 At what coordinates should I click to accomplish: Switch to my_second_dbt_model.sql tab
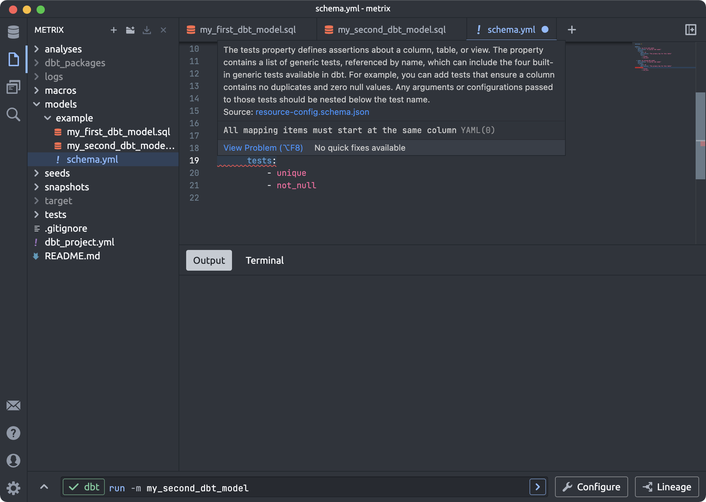392,30
